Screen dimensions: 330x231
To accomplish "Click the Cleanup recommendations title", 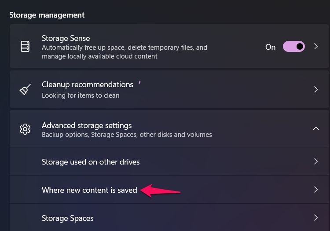I will click(88, 84).
